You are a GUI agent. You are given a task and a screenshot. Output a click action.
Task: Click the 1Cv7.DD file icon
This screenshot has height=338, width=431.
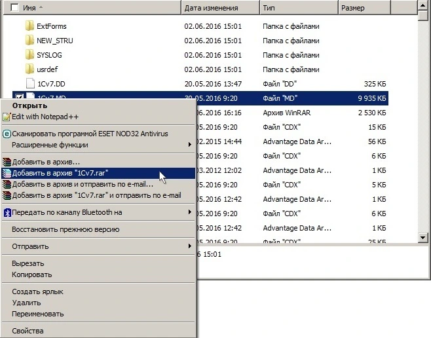(x=29, y=84)
